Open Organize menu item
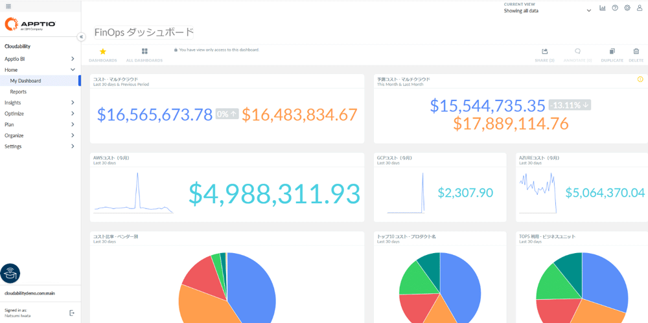 tap(14, 135)
